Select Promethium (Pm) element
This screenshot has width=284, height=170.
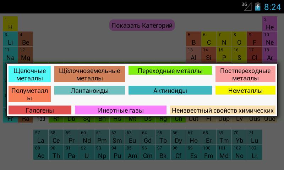pyautogui.click(x=102, y=137)
